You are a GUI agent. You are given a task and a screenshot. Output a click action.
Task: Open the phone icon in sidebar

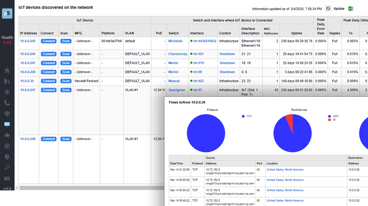tap(7, 103)
